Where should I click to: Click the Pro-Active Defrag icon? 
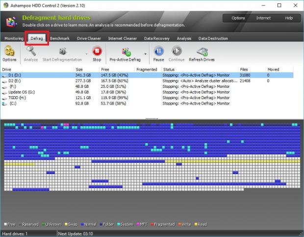click(x=125, y=51)
